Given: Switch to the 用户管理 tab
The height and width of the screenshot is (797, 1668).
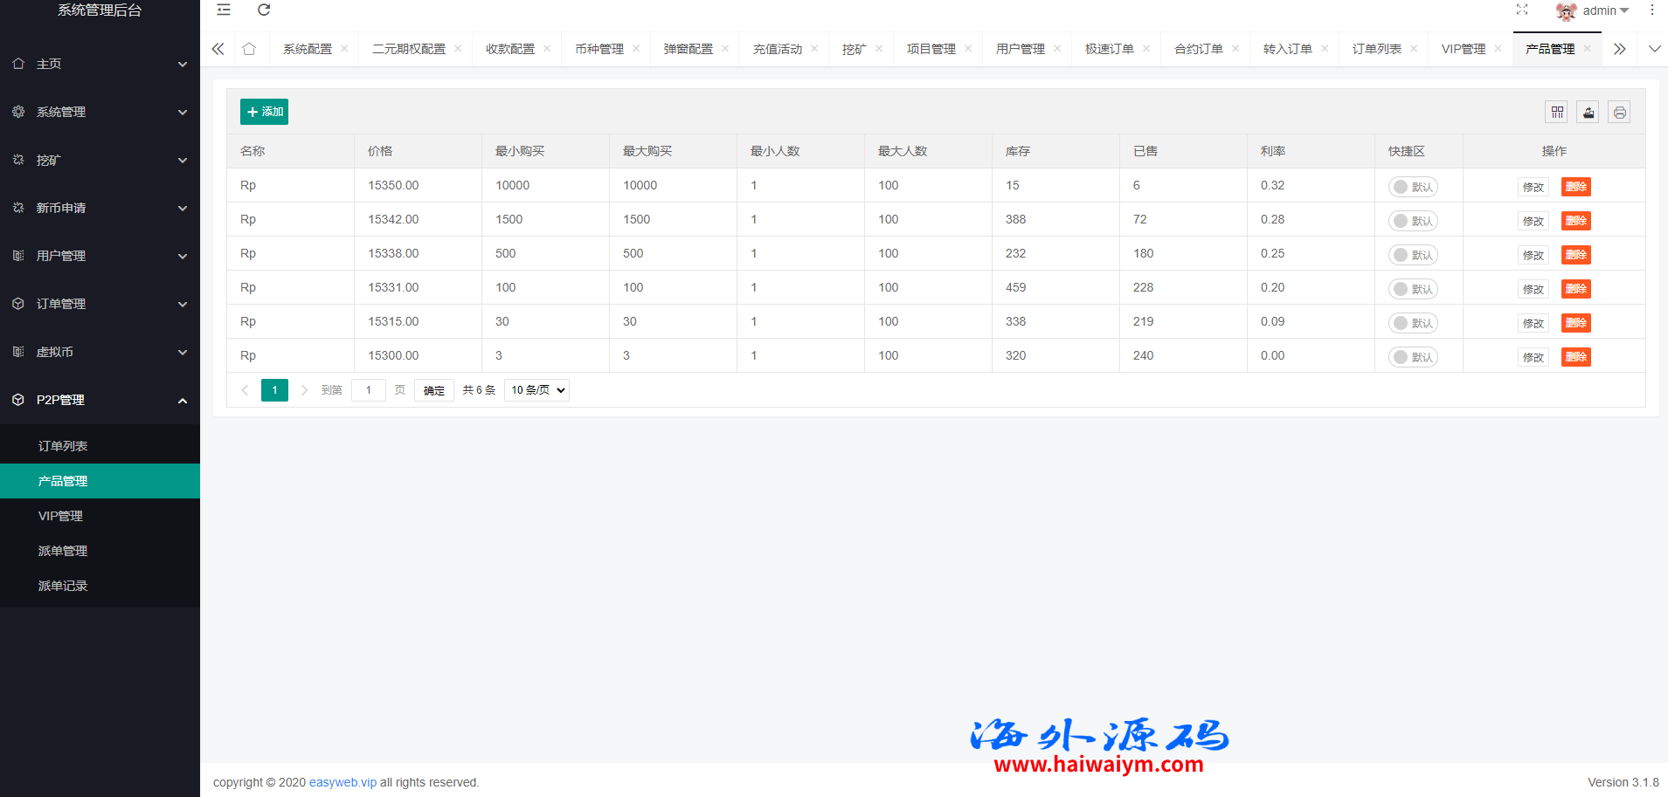Looking at the screenshot, I should tap(1020, 49).
